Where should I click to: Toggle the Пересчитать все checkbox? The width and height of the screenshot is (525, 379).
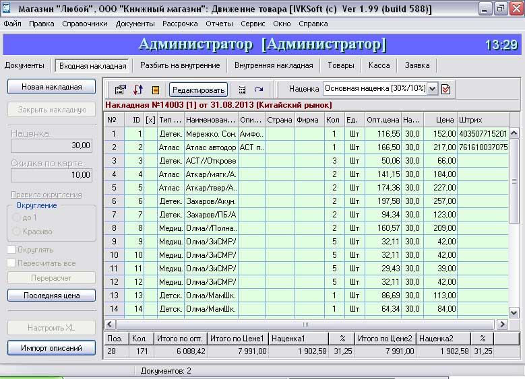[x=11, y=263]
